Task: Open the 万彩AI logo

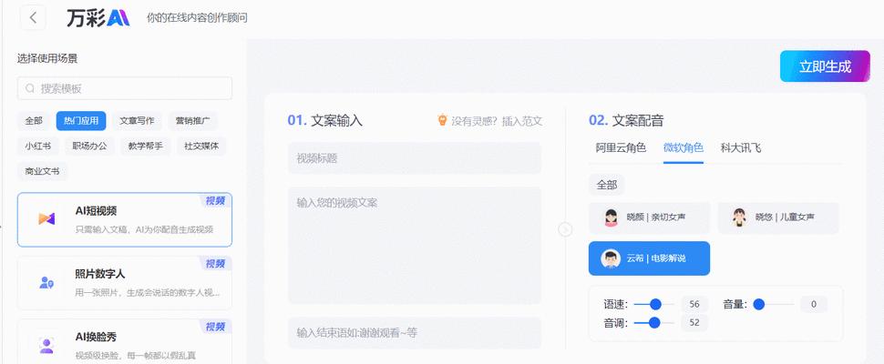Action: (98, 17)
